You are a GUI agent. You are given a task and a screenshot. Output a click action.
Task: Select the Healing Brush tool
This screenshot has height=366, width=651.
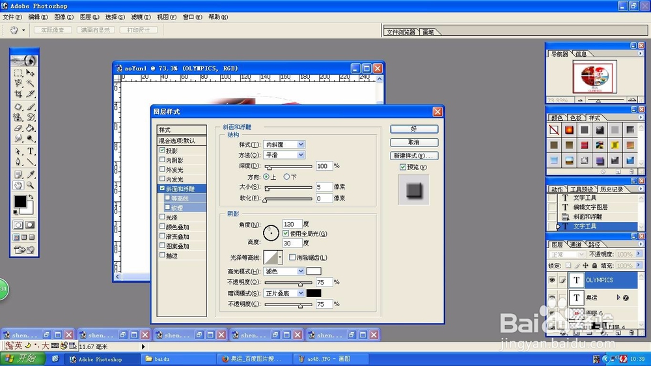(x=18, y=107)
